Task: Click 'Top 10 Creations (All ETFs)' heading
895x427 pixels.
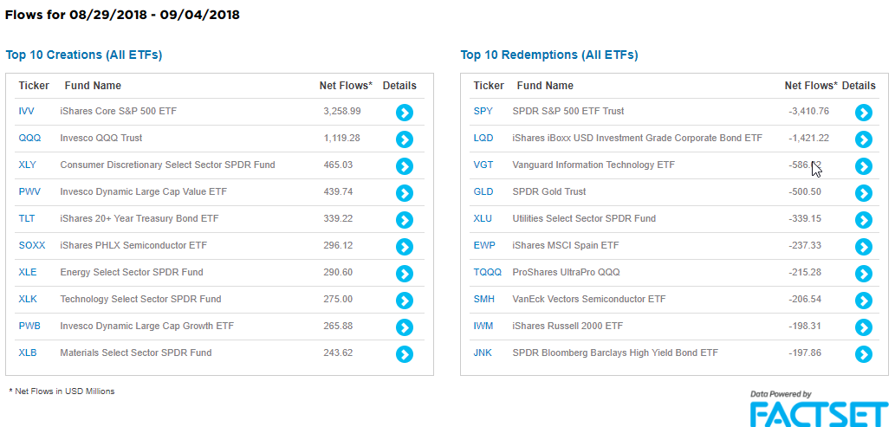Action: (x=84, y=55)
